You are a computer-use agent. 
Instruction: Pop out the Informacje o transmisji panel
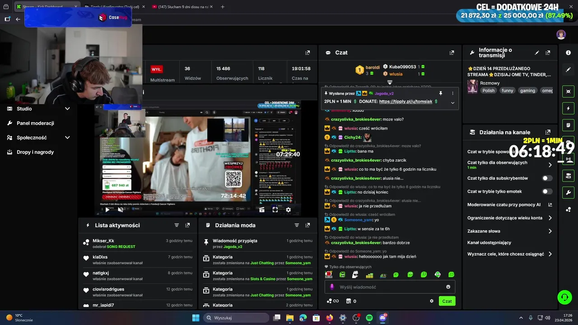(x=548, y=53)
